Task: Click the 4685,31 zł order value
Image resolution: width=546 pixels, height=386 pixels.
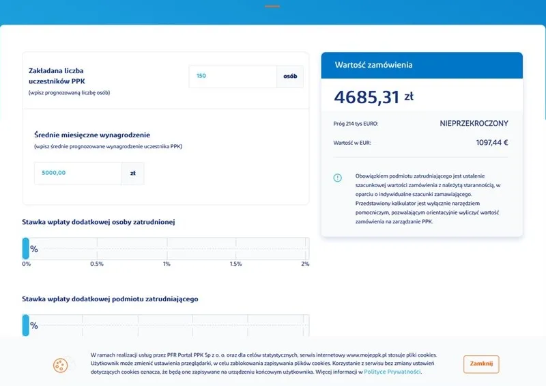Action: pos(373,97)
